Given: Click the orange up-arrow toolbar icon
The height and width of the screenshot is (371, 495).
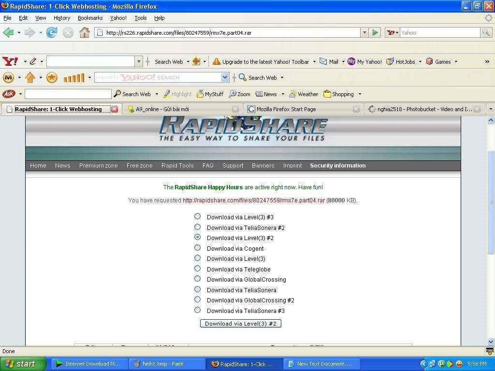Looking at the screenshot, I should click(30, 77).
